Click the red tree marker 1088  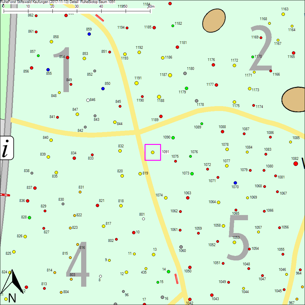(x=223, y=132)
